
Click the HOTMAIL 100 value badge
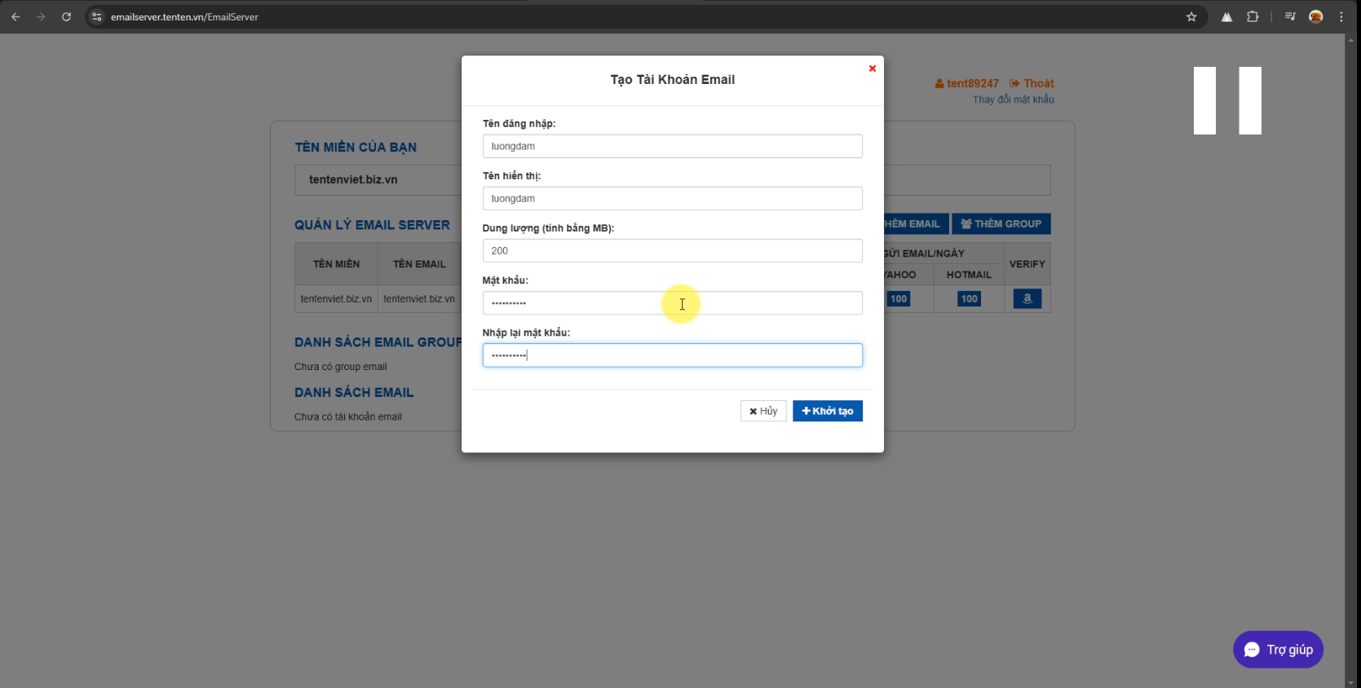tap(969, 298)
